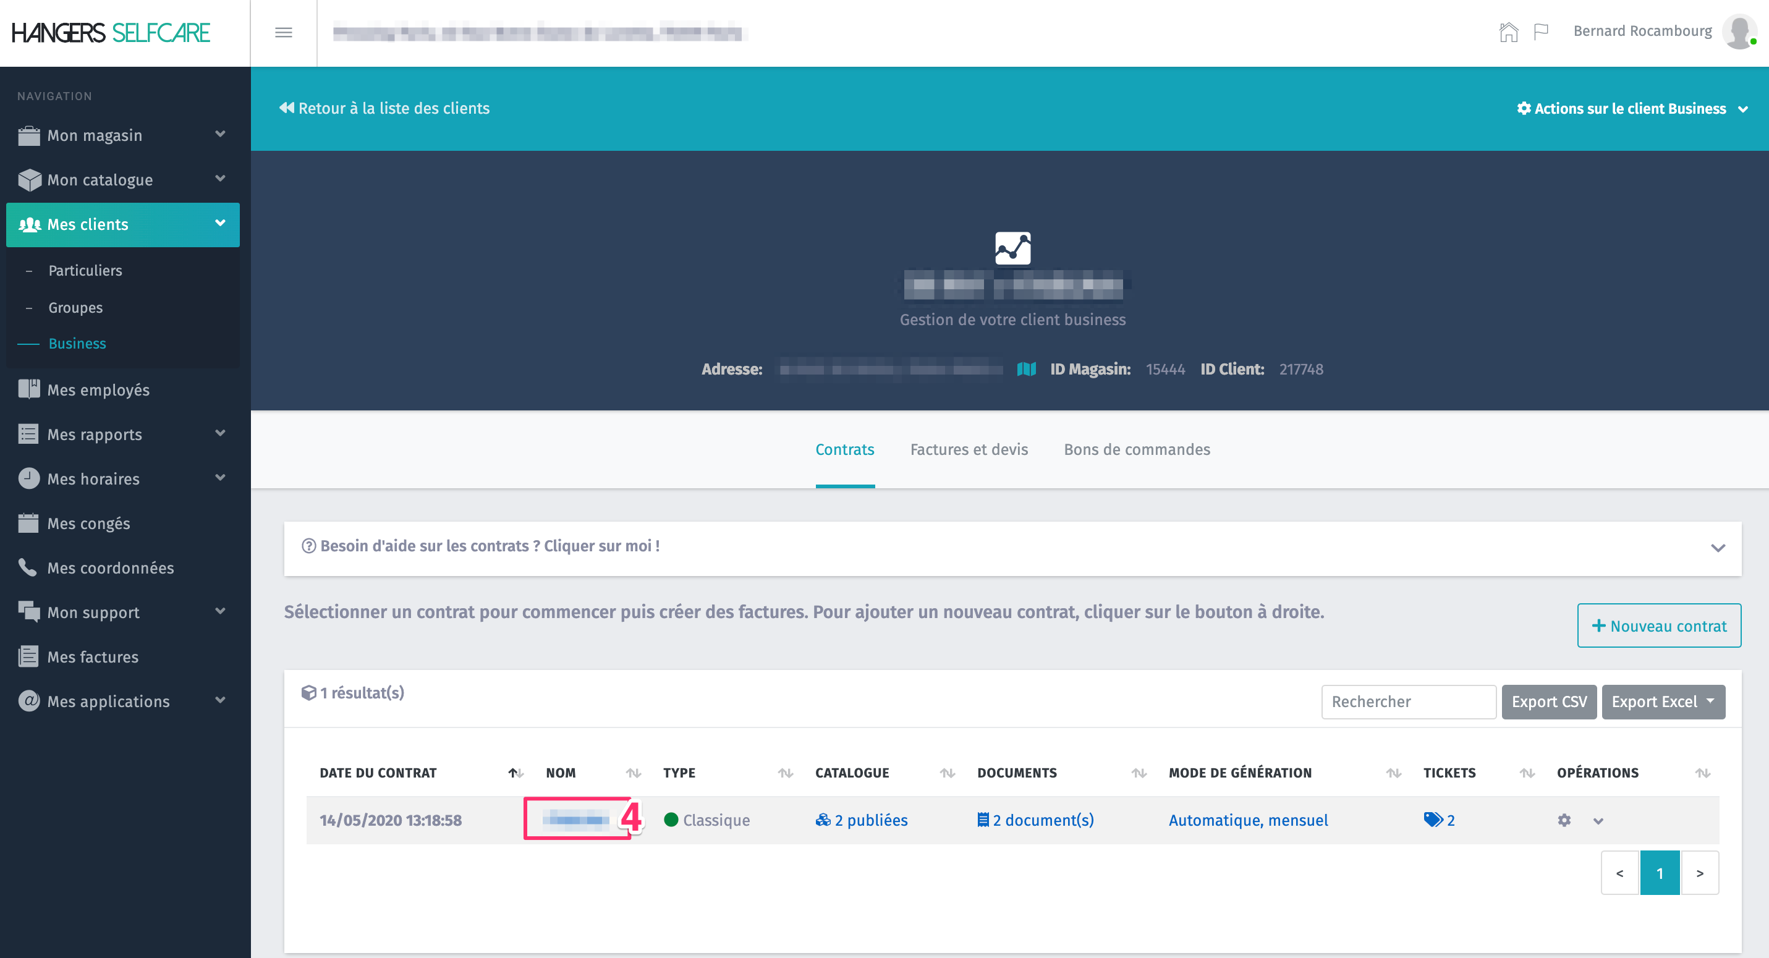The height and width of the screenshot is (958, 1769).
Task: Go back via Retour à la liste des clients
Action: (384, 109)
